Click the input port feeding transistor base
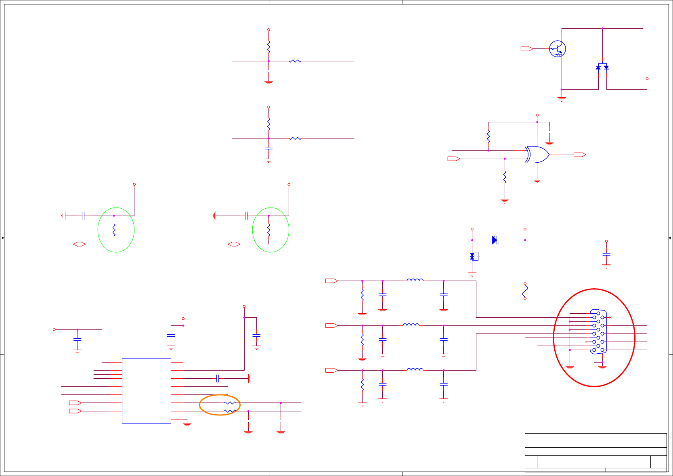This screenshot has height=476, width=673. (527, 49)
